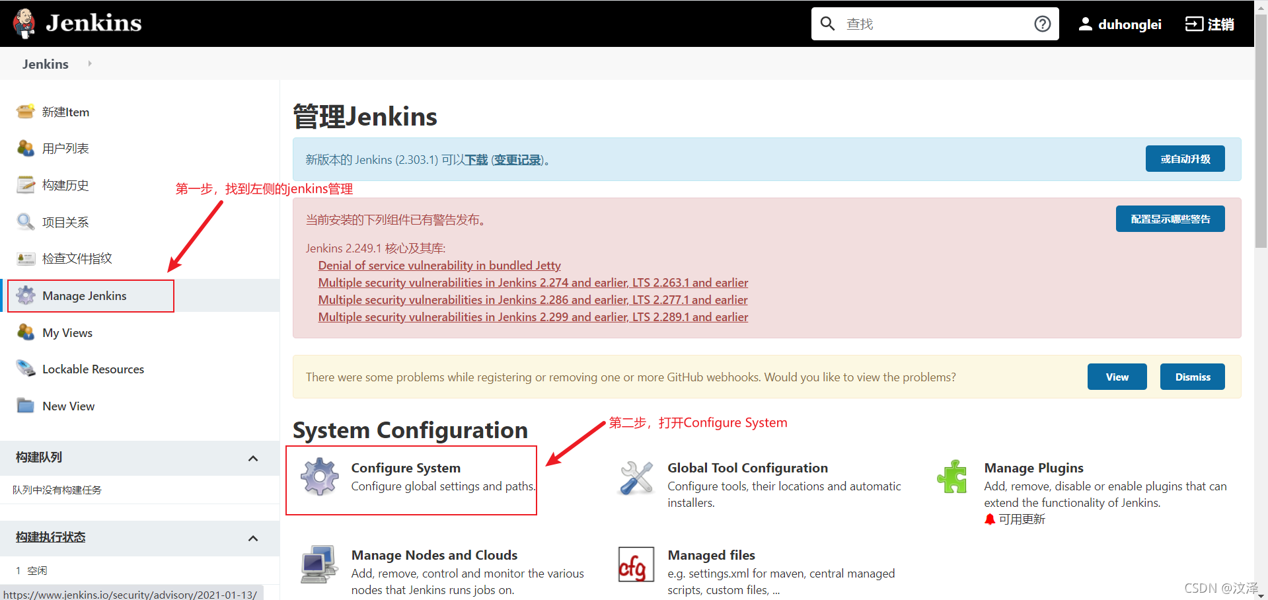This screenshot has height=600, width=1268.
Task: Click the user profile icon for duhonglei
Action: point(1085,24)
